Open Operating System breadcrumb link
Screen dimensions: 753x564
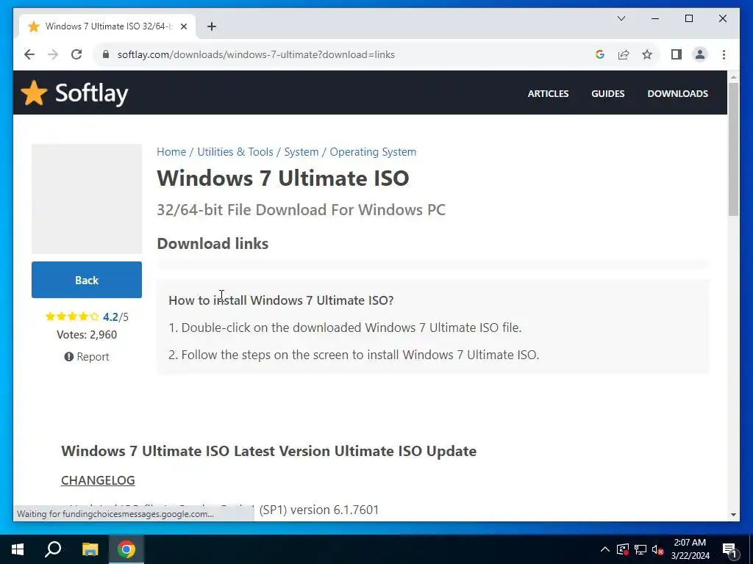pyautogui.click(x=373, y=152)
